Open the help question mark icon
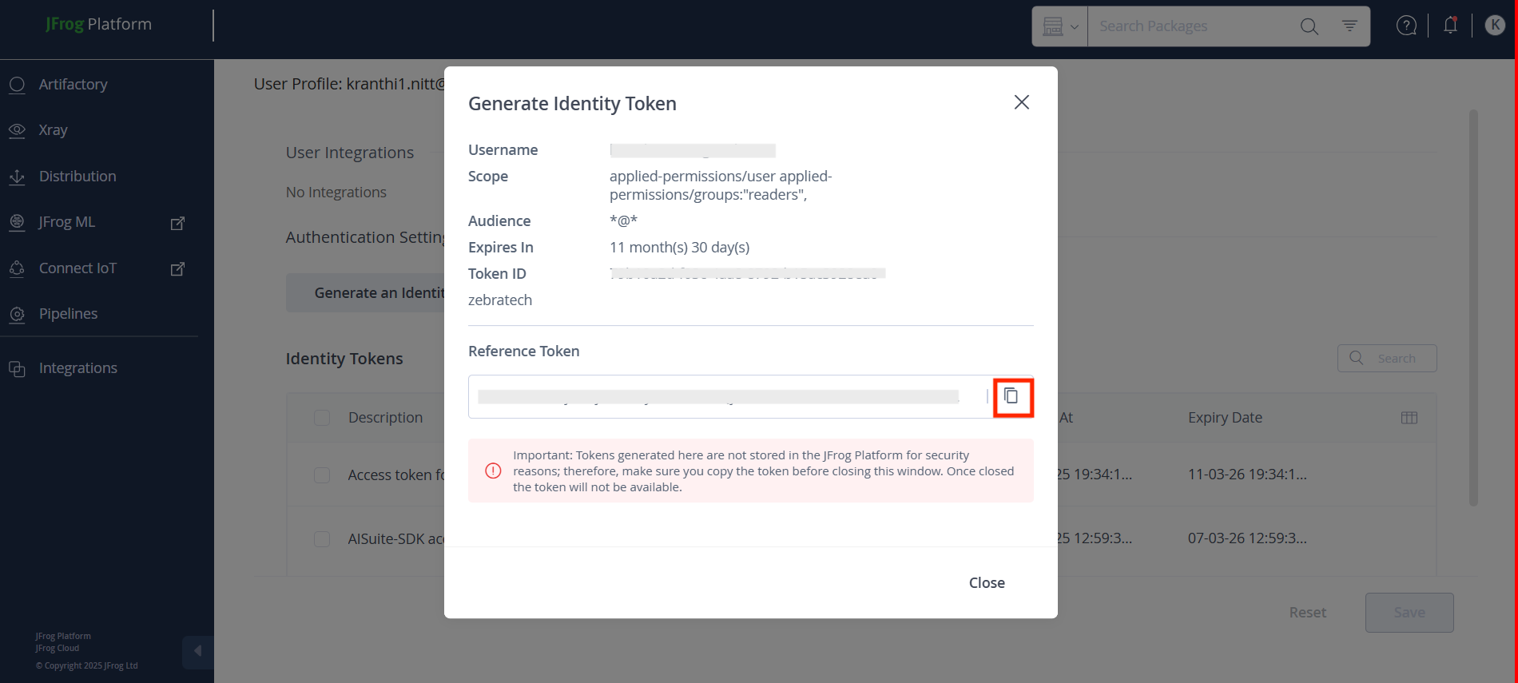 coord(1406,26)
